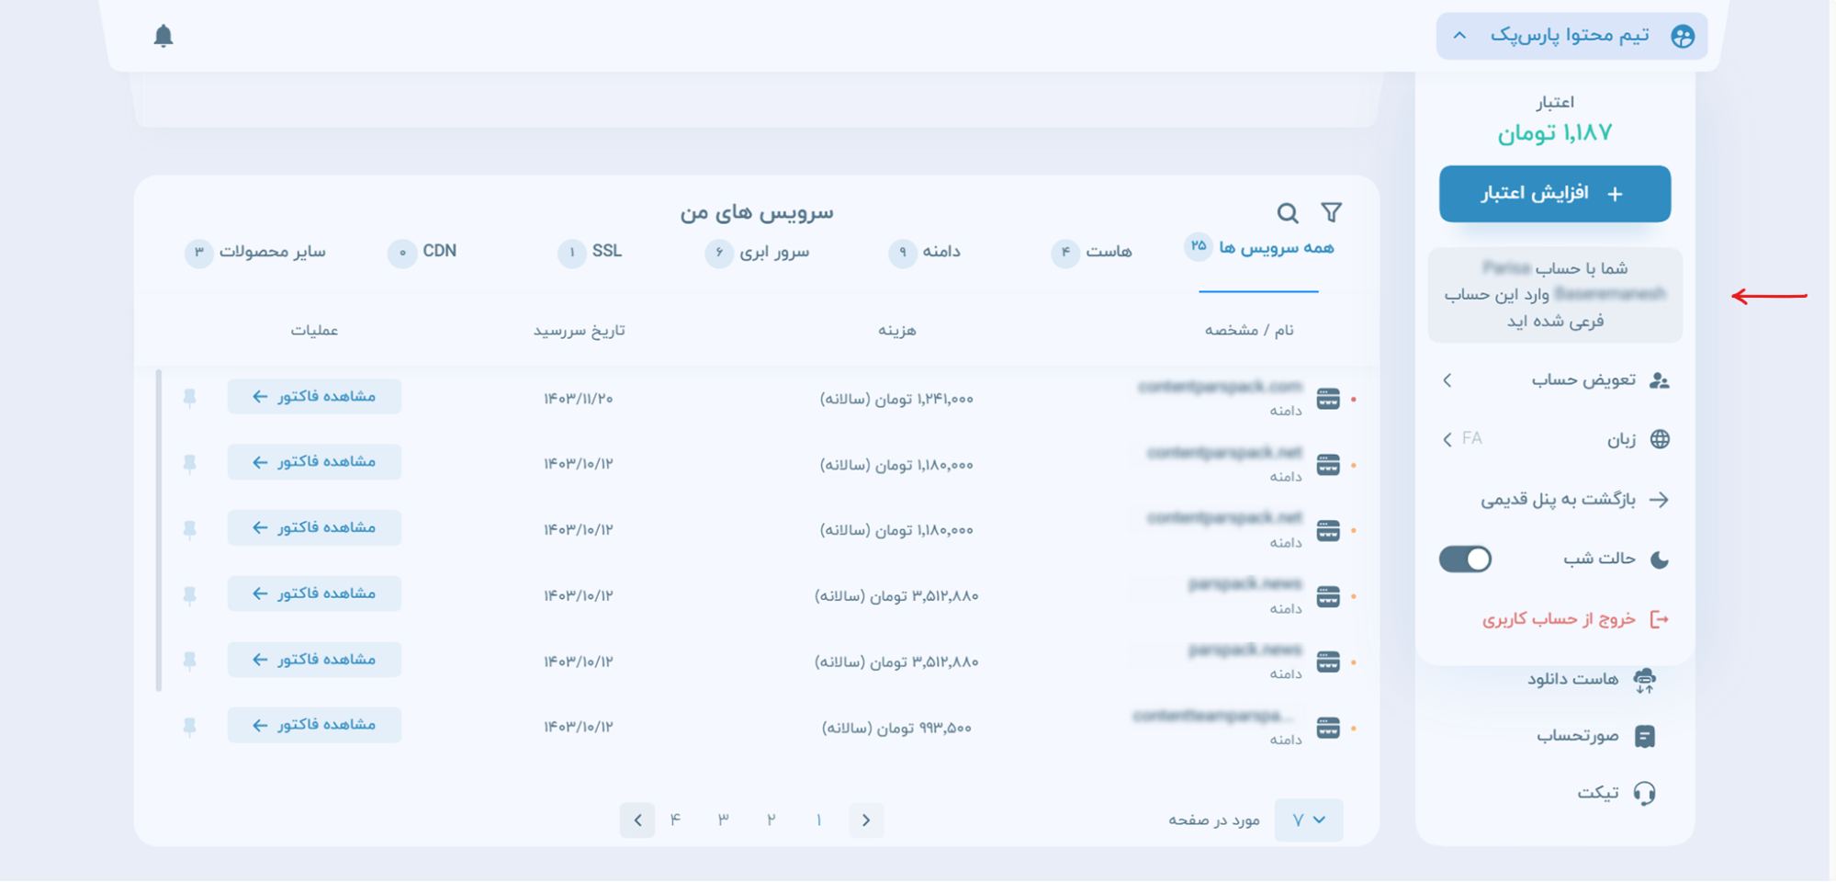Collapse the تیم محتوا پارس‌پک account menu
Viewport: 1836px width, 882px height.
click(1571, 36)
